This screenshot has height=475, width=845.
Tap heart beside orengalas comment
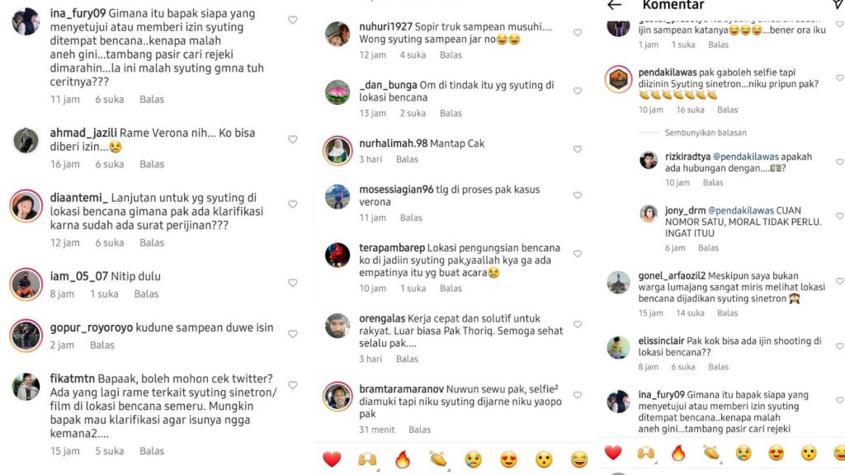tap(577, 324)
